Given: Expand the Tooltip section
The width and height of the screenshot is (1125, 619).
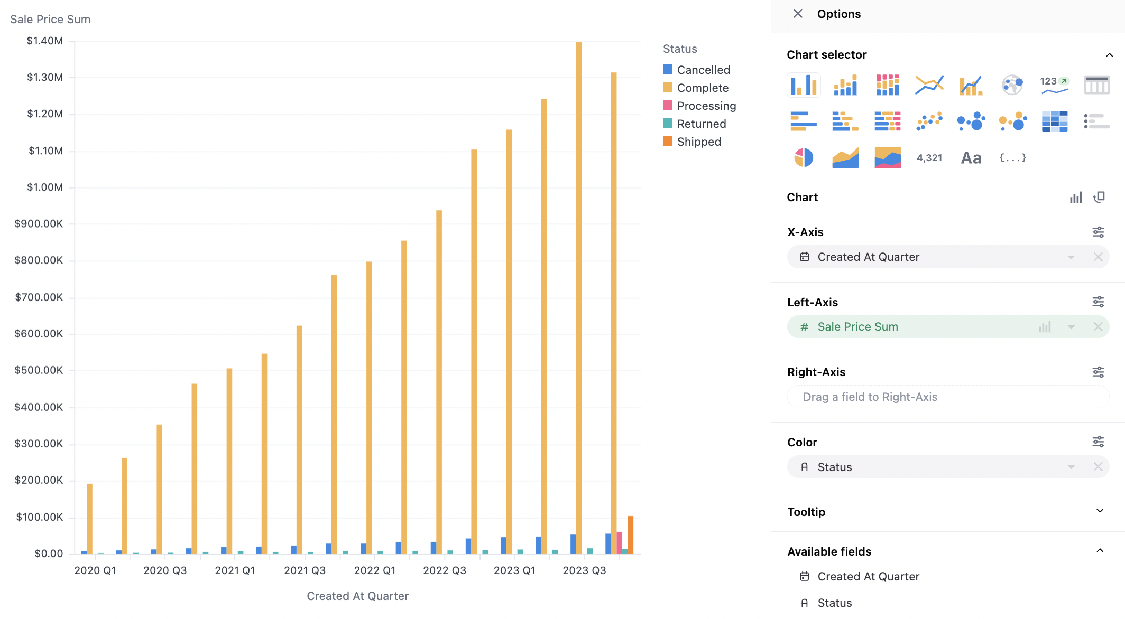Looking at the screenshot, I should click(x=1100, y=511).
